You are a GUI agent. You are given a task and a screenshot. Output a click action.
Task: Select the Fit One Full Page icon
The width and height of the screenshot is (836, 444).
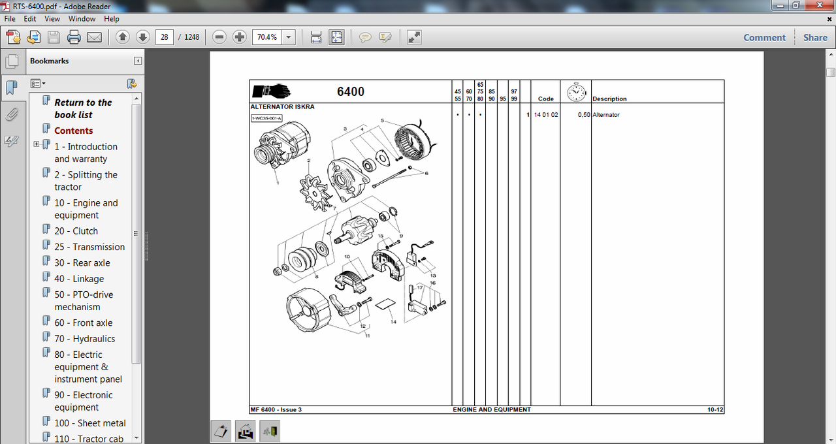336,37
